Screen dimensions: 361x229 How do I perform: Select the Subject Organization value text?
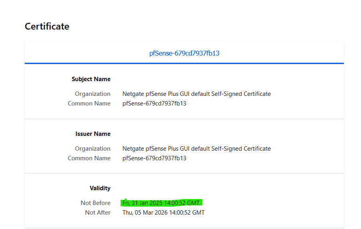click(x=196, y=94)
